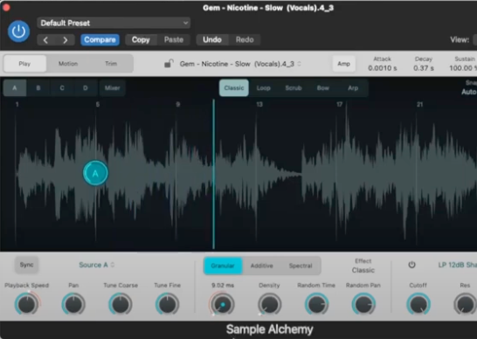This screenshot has width=477, height=339.
Task: Switch to Trim mode tab
Action: [111, 64]
